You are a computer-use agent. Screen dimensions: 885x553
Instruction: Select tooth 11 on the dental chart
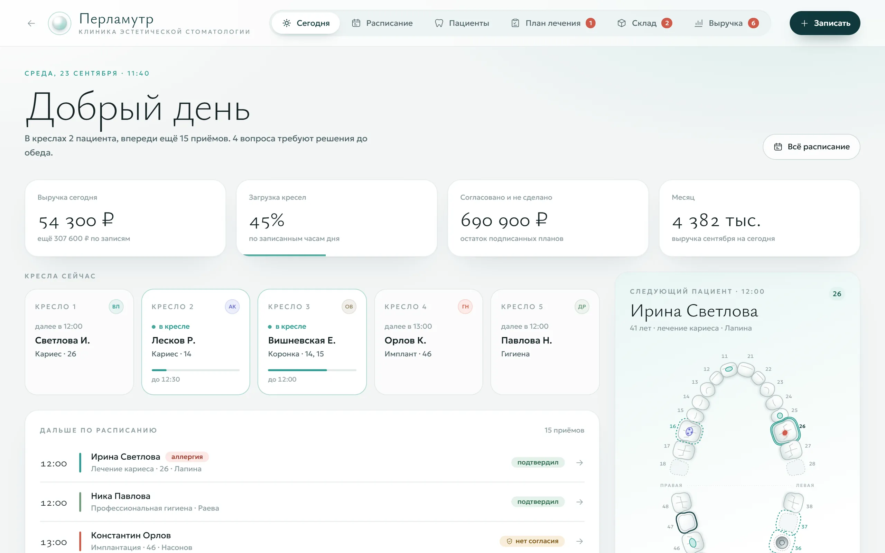[729, 369]
